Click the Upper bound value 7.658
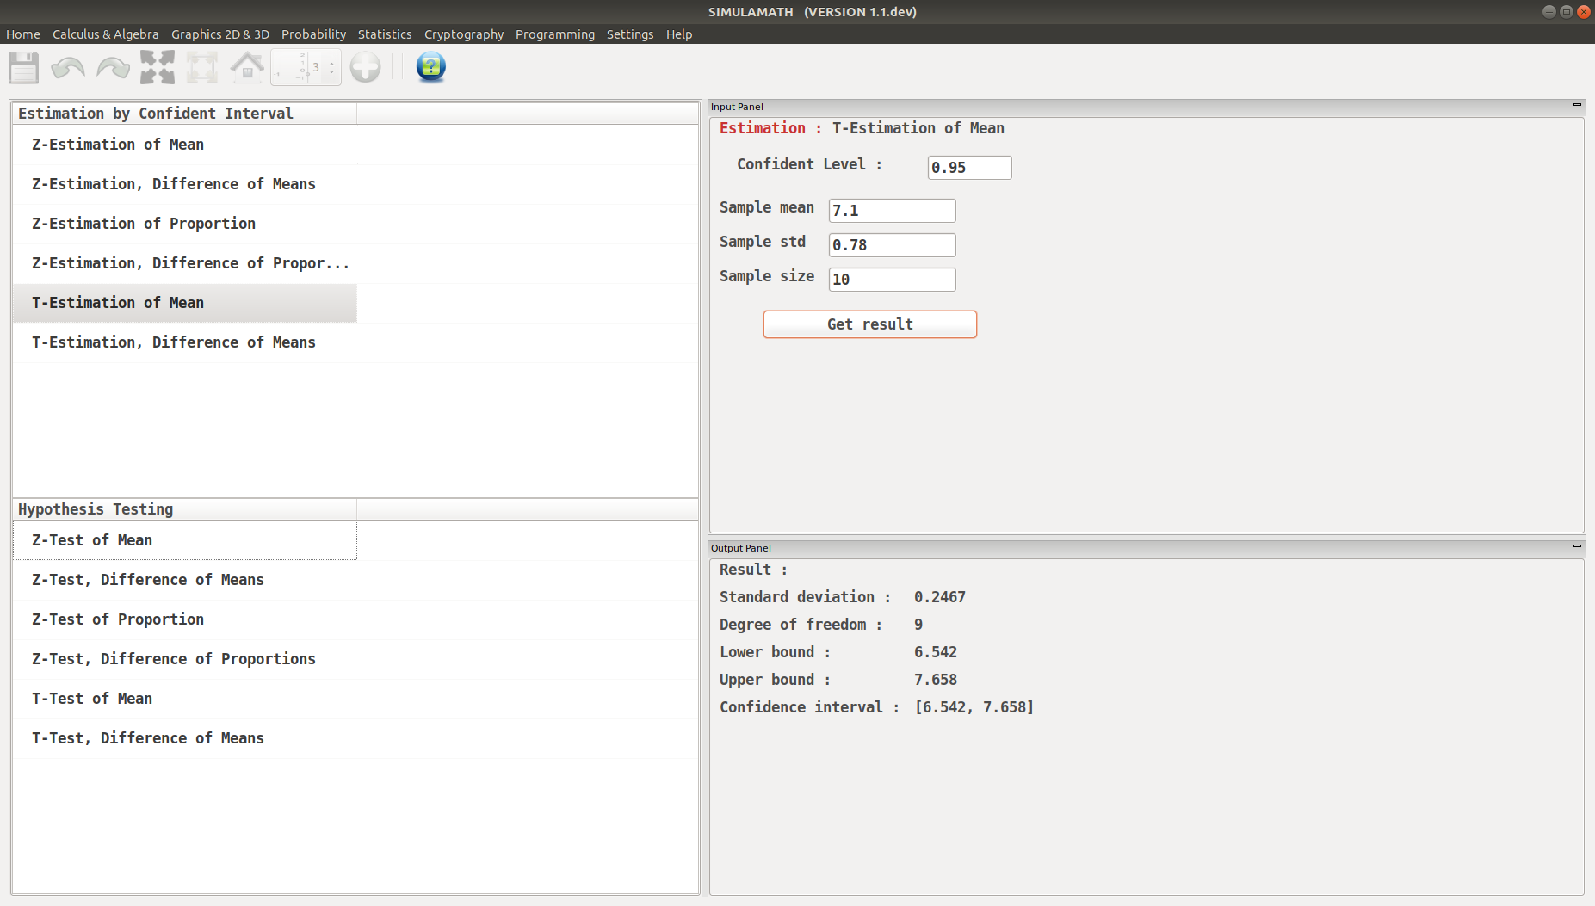Image resolution: width=1595 pixels, height=906 pixels. (936, 680)
